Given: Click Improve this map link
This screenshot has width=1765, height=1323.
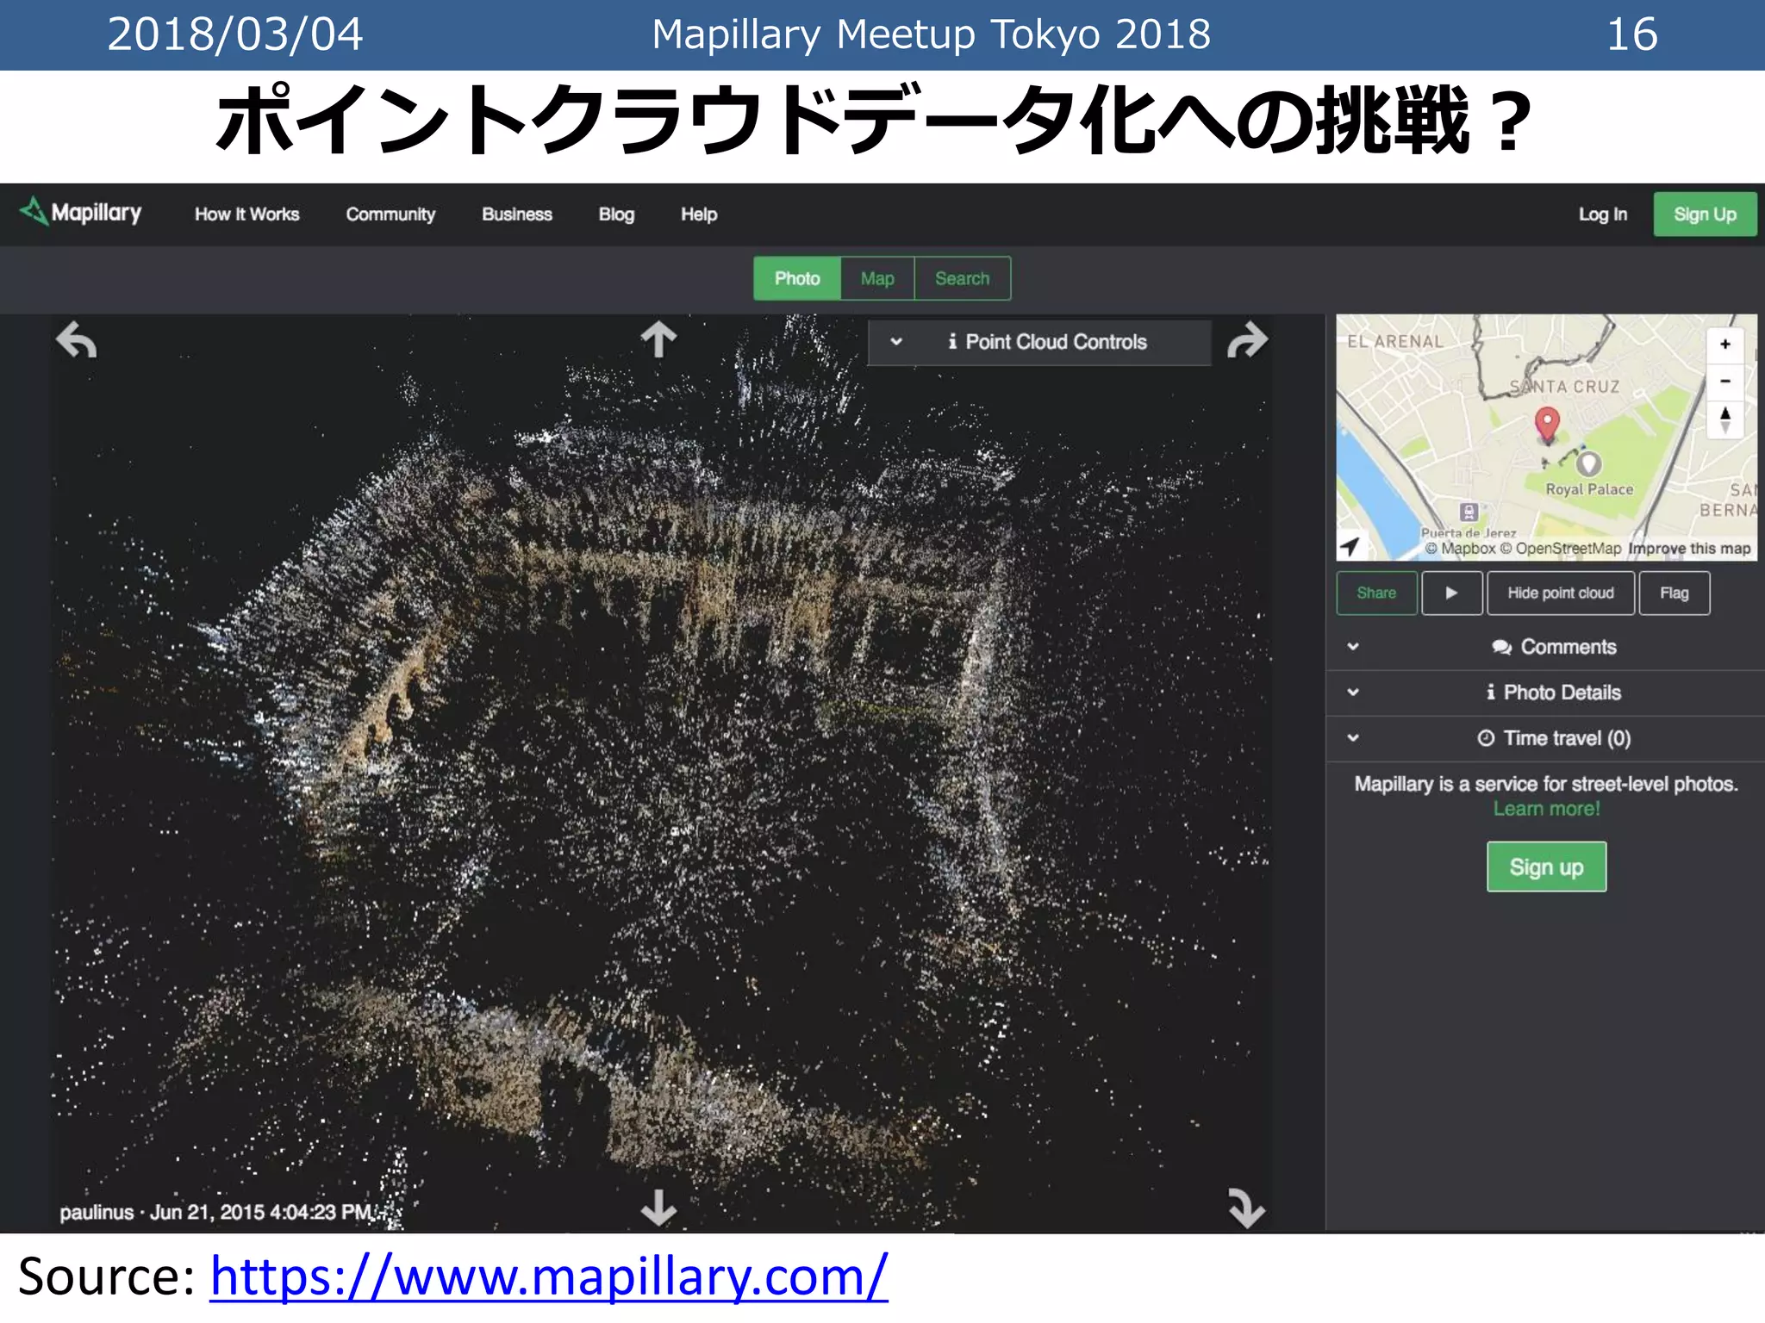Looking at the screenshot, I should (1689, 549).
